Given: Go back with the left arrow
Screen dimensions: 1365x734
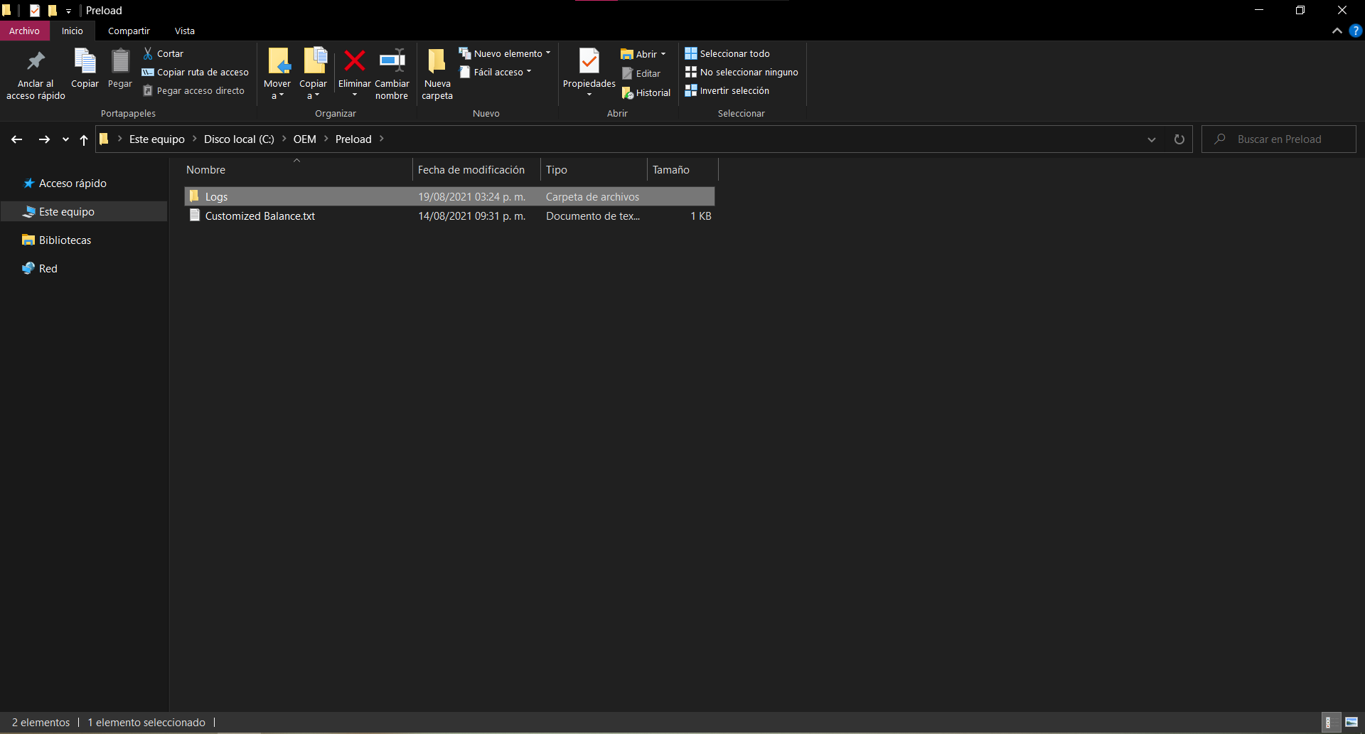Looking at the screenshot, I should coord(17,139).
